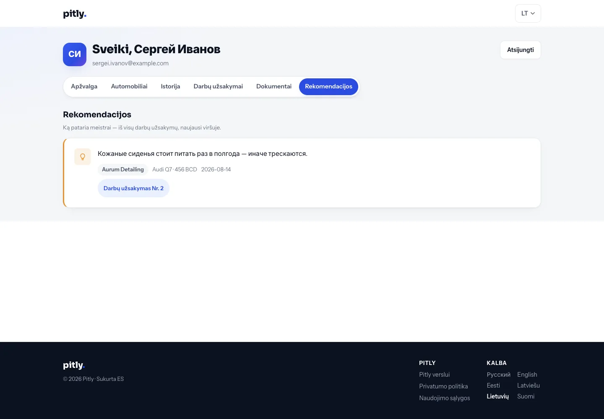Visit the Pitly verslui footer link

point(434,375)
